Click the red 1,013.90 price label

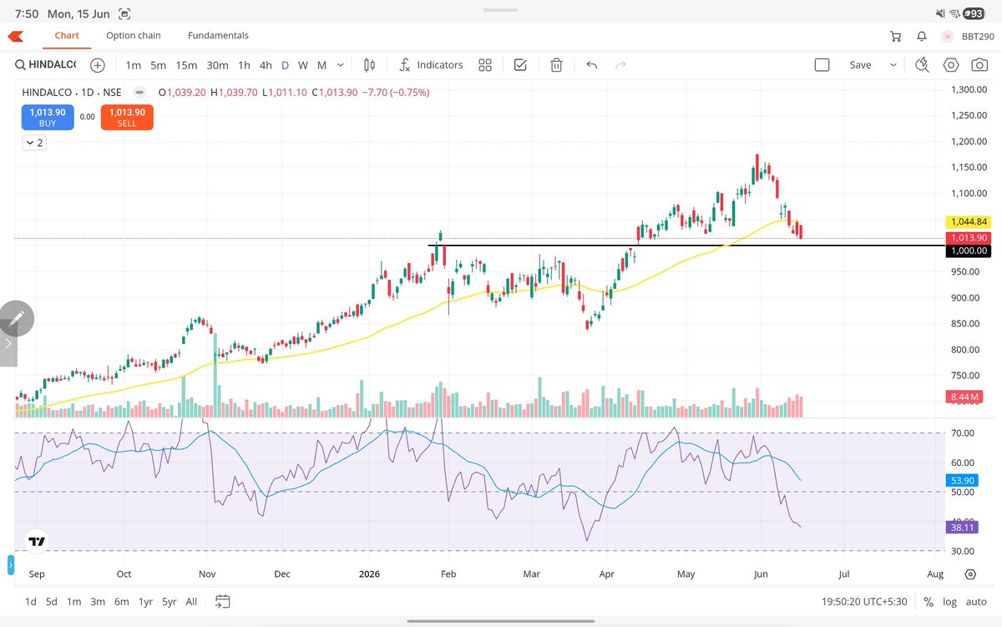tap(968, 238)
